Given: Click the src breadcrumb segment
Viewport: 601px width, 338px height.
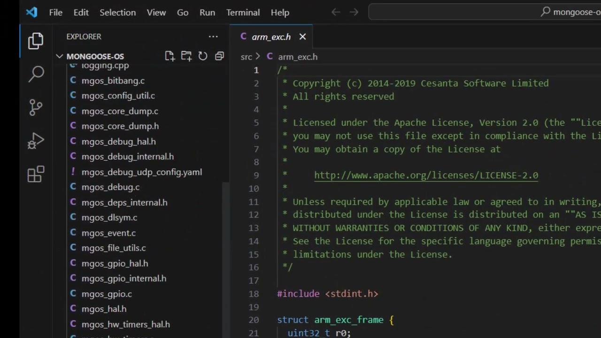Looking at the screenshot, I should pos(246,57).
